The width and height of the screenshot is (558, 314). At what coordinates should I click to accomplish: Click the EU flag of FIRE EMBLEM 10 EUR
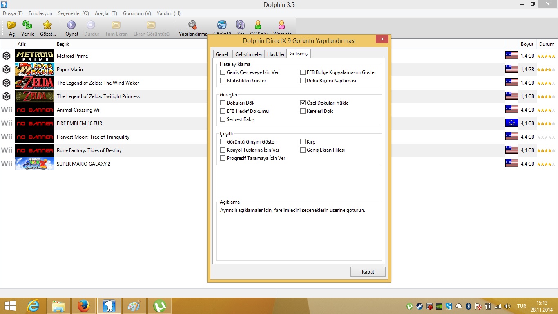511,123
